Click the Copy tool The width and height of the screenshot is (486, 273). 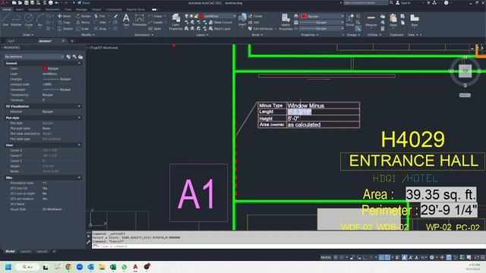(x=64, y=22)
